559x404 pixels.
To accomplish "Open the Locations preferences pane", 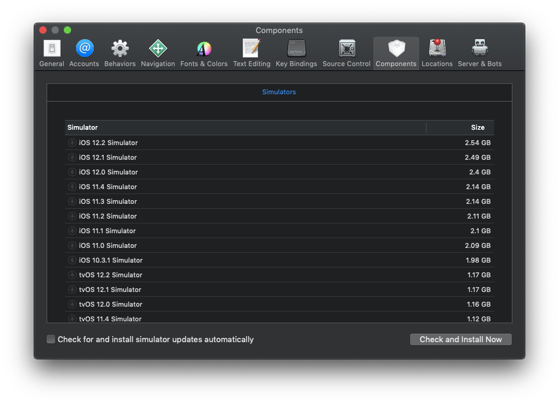I will 437,53.
